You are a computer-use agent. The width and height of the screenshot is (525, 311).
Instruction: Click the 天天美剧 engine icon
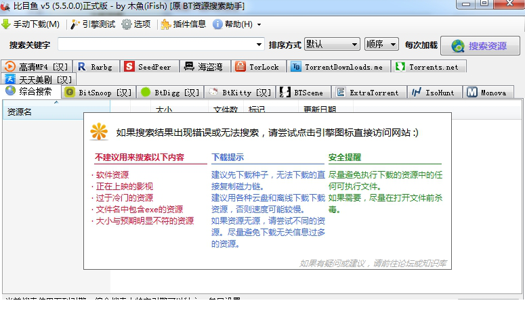coord(10,79)
